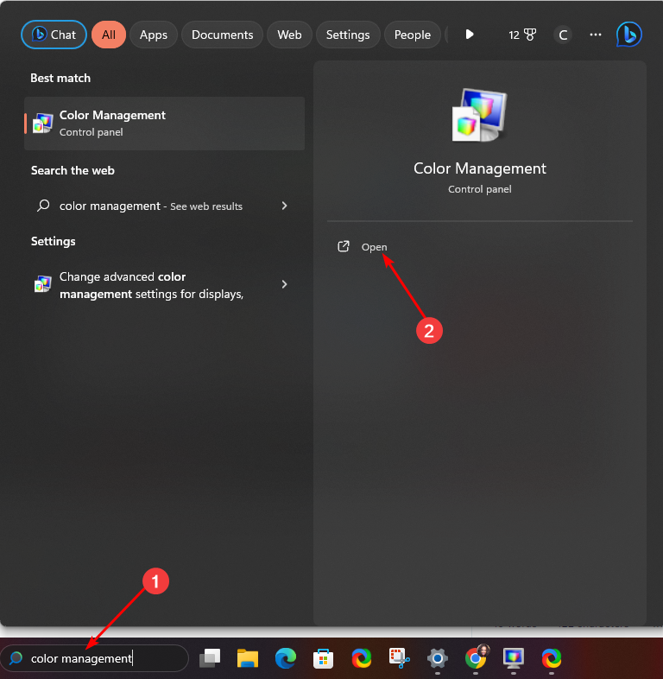Expand Change advanced color management settings arrow
The width and height of the screenshot is (663, 679).
[284, 284]
